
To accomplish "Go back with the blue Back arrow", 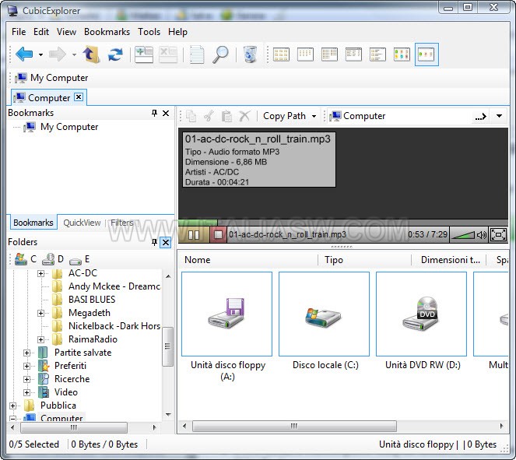I will pos(24,54).
